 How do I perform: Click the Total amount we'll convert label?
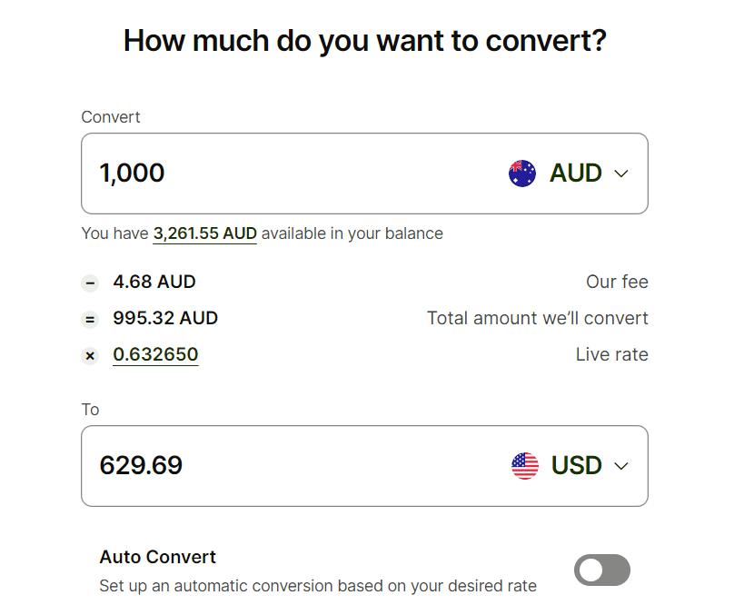pos(538,318)
